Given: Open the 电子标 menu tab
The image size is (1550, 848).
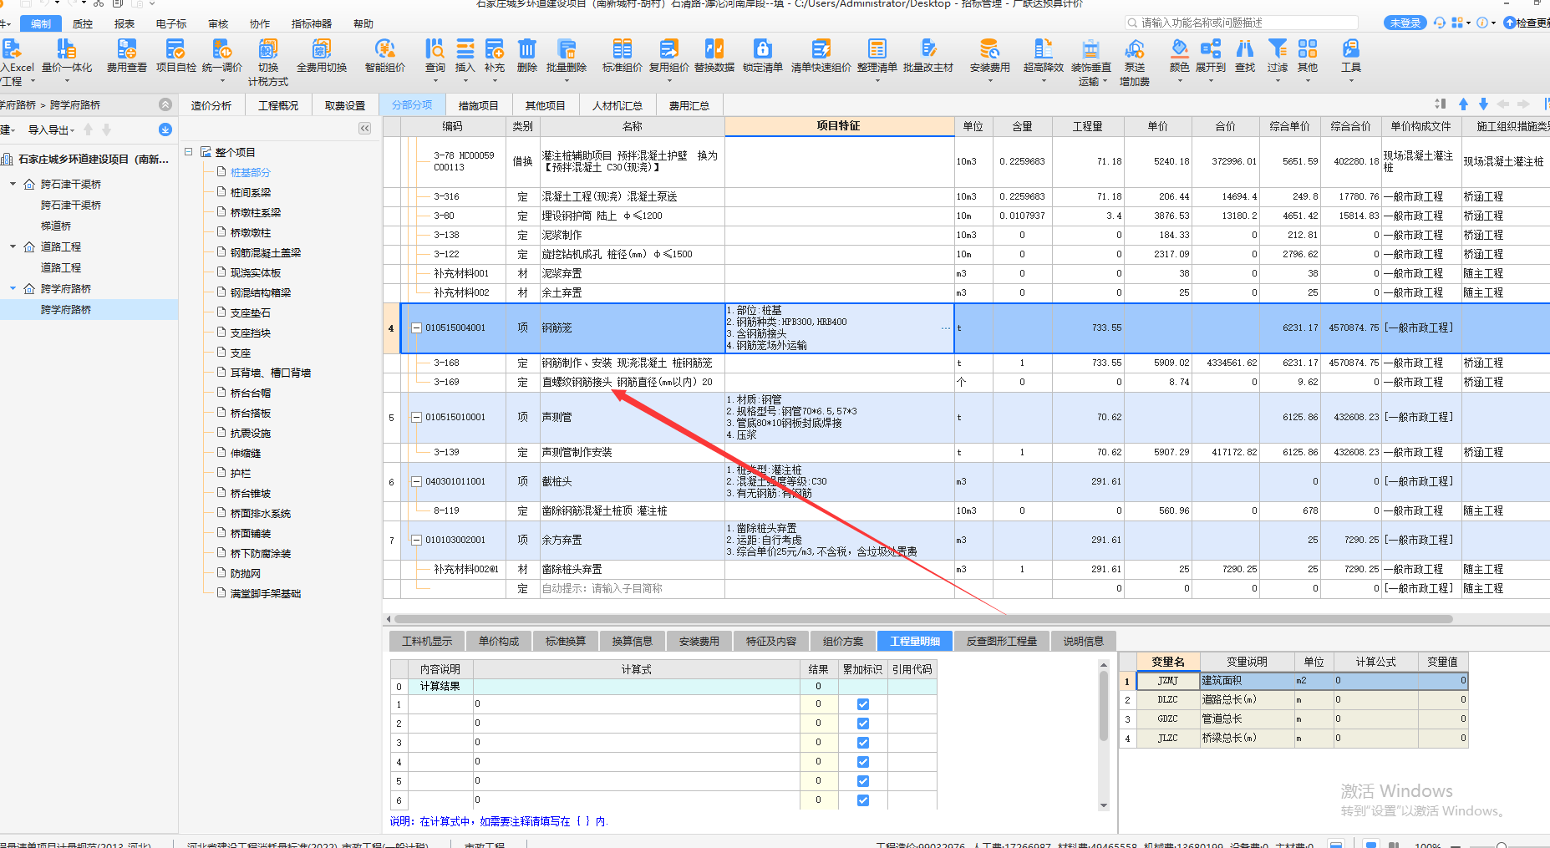Looking at the screenshot, I should click(171, 24).
